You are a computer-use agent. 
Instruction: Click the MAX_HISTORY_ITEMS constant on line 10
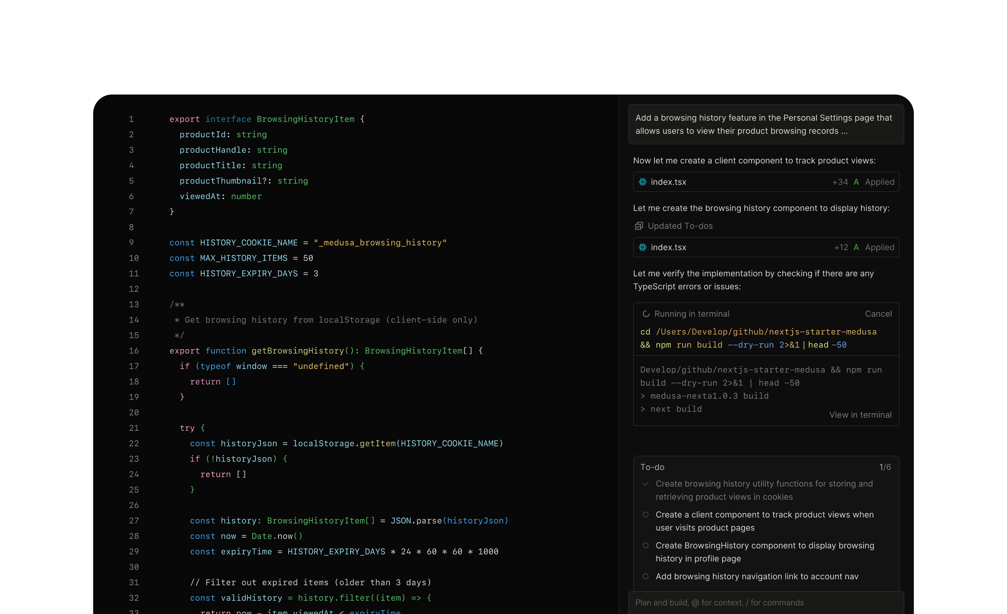pos(243,258)
